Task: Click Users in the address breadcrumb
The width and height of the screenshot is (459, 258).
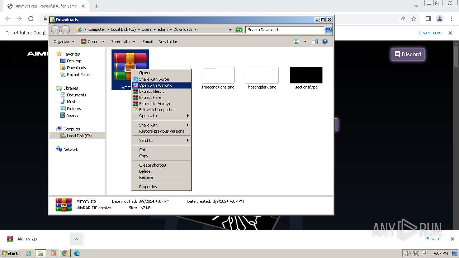Action: (x=146, y=29)
